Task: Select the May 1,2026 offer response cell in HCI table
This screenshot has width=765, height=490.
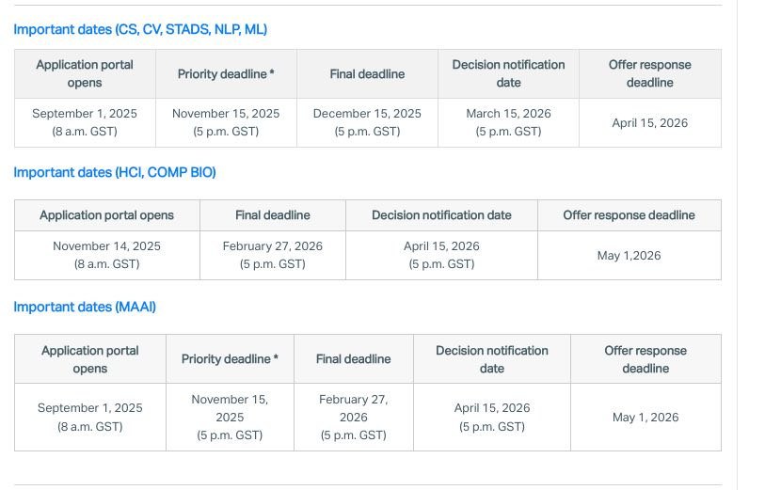Action: point(629,256)
